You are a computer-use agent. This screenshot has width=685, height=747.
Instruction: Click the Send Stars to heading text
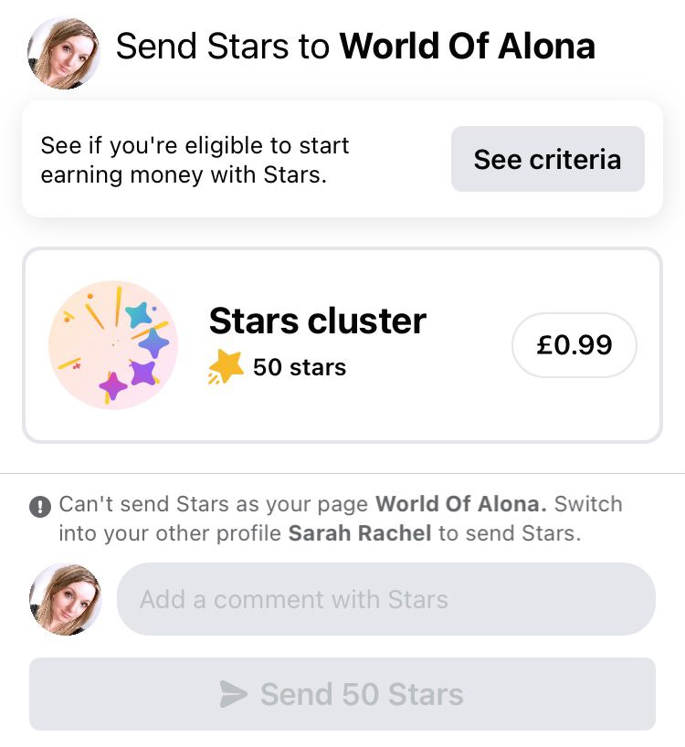(223, 47)
